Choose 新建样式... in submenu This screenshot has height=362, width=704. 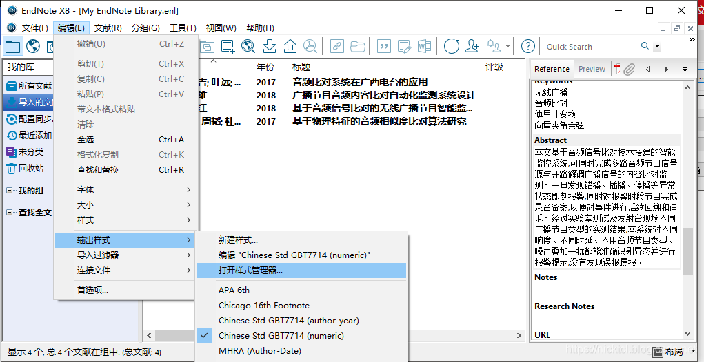coord(301,239)
